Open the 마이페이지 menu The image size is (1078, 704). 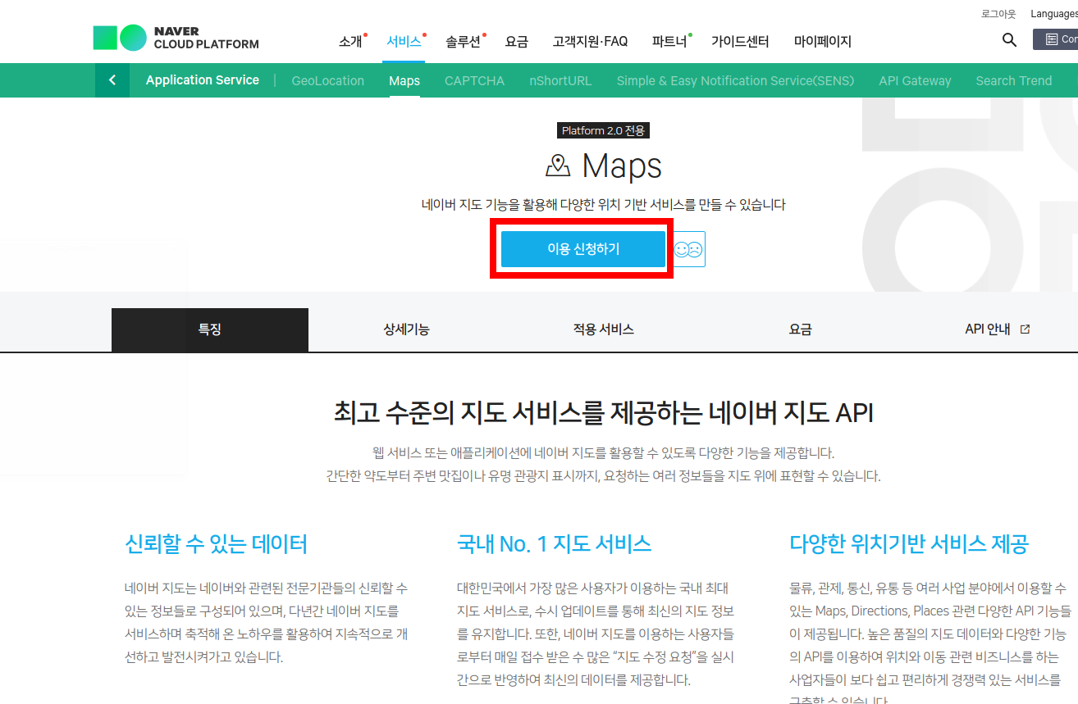[x=823, y=41]
